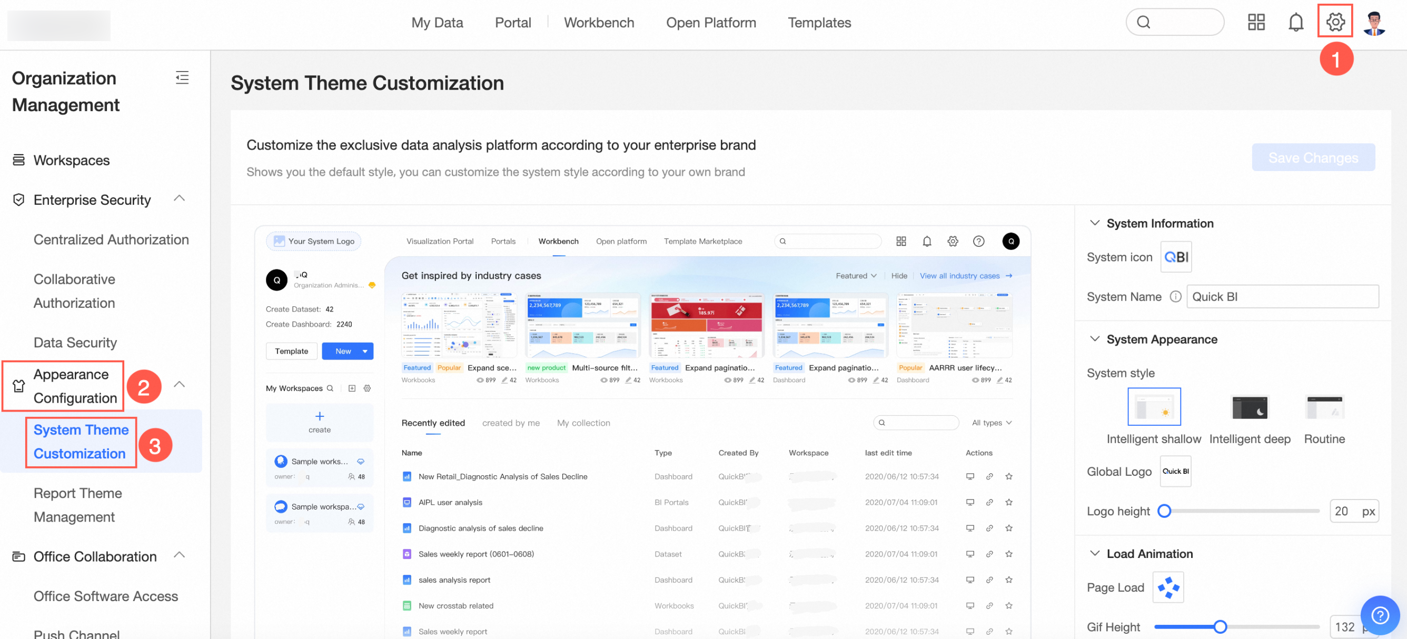
Task: Click the Global Logo Quick BI image
Action: click(1175, 471)
